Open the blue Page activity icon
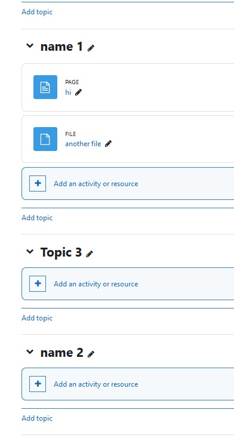Image resolution: width=234 pixels, height=438 pixels. click(x=45, y=87)
